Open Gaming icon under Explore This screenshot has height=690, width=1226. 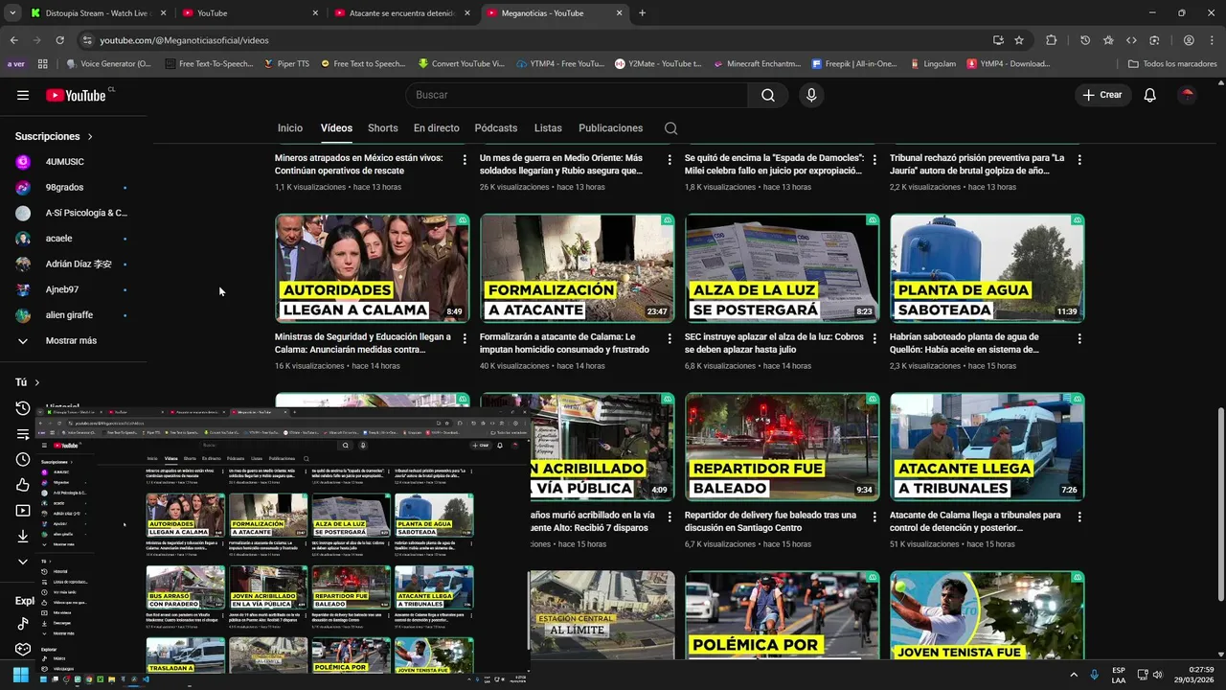pyautogui.click(x=23, y=649)
